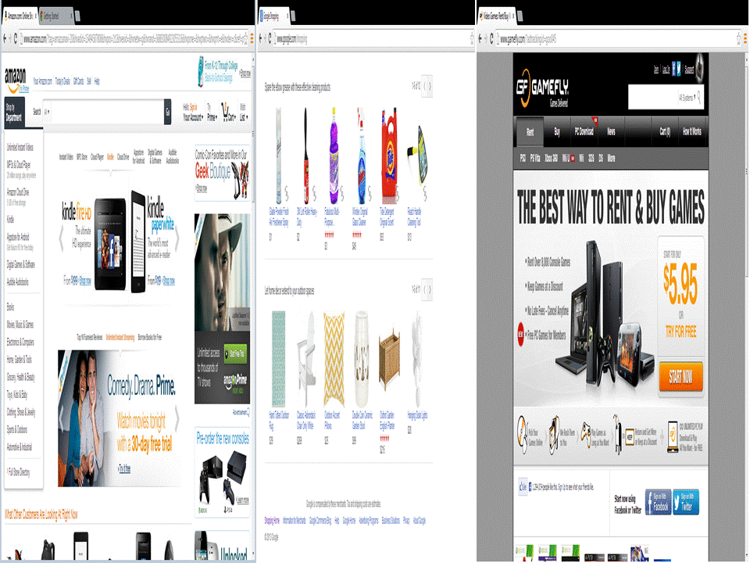The height and width of the screenshot is (563, 750).
Task: Click the Go search button on Amazon
Action: pos(167,112)
